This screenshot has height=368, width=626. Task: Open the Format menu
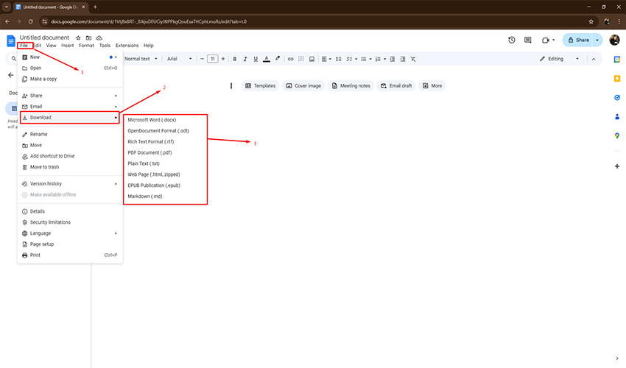click(x=86, y=46)
